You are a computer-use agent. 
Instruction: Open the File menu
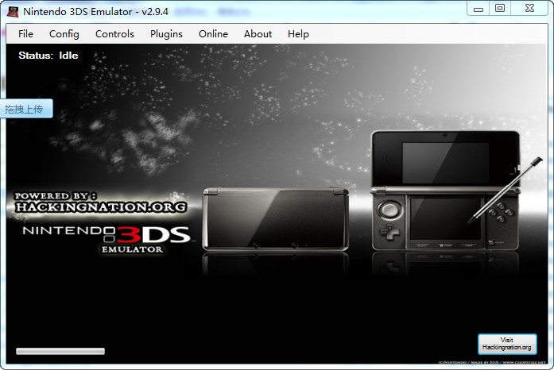(x=25, y=34)
